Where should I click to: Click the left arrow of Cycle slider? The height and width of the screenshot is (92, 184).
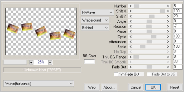[x=131, y=37]
